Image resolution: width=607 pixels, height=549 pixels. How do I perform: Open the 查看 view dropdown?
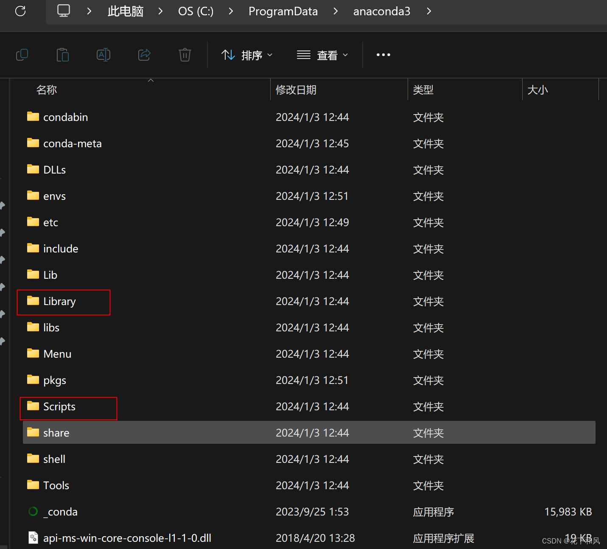(x=322, y=55)
